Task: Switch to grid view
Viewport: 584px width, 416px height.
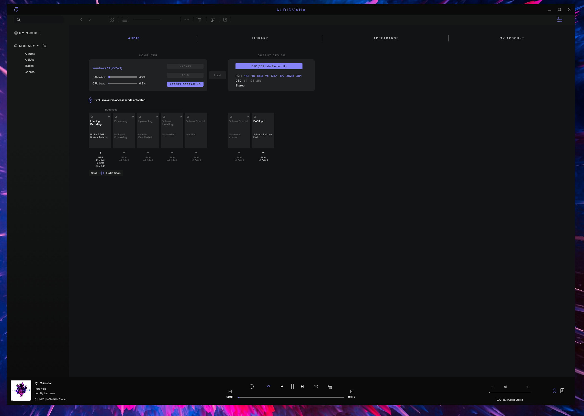Action: coord(112,20)
